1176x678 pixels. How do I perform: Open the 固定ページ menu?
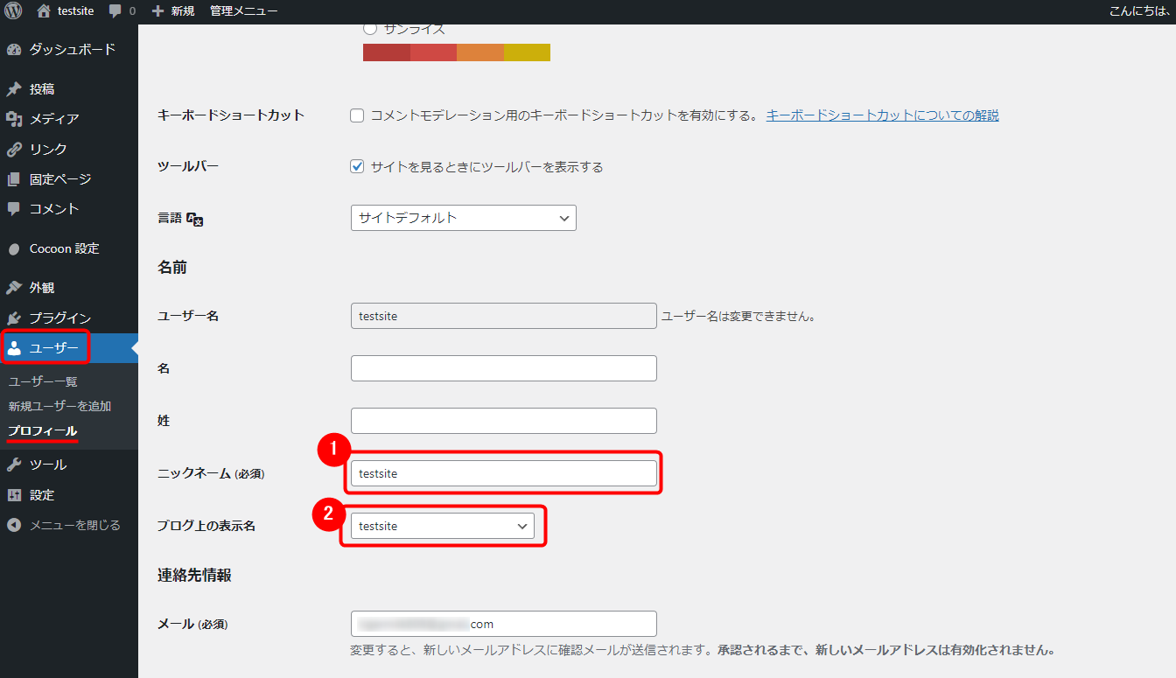coord(69,179)
